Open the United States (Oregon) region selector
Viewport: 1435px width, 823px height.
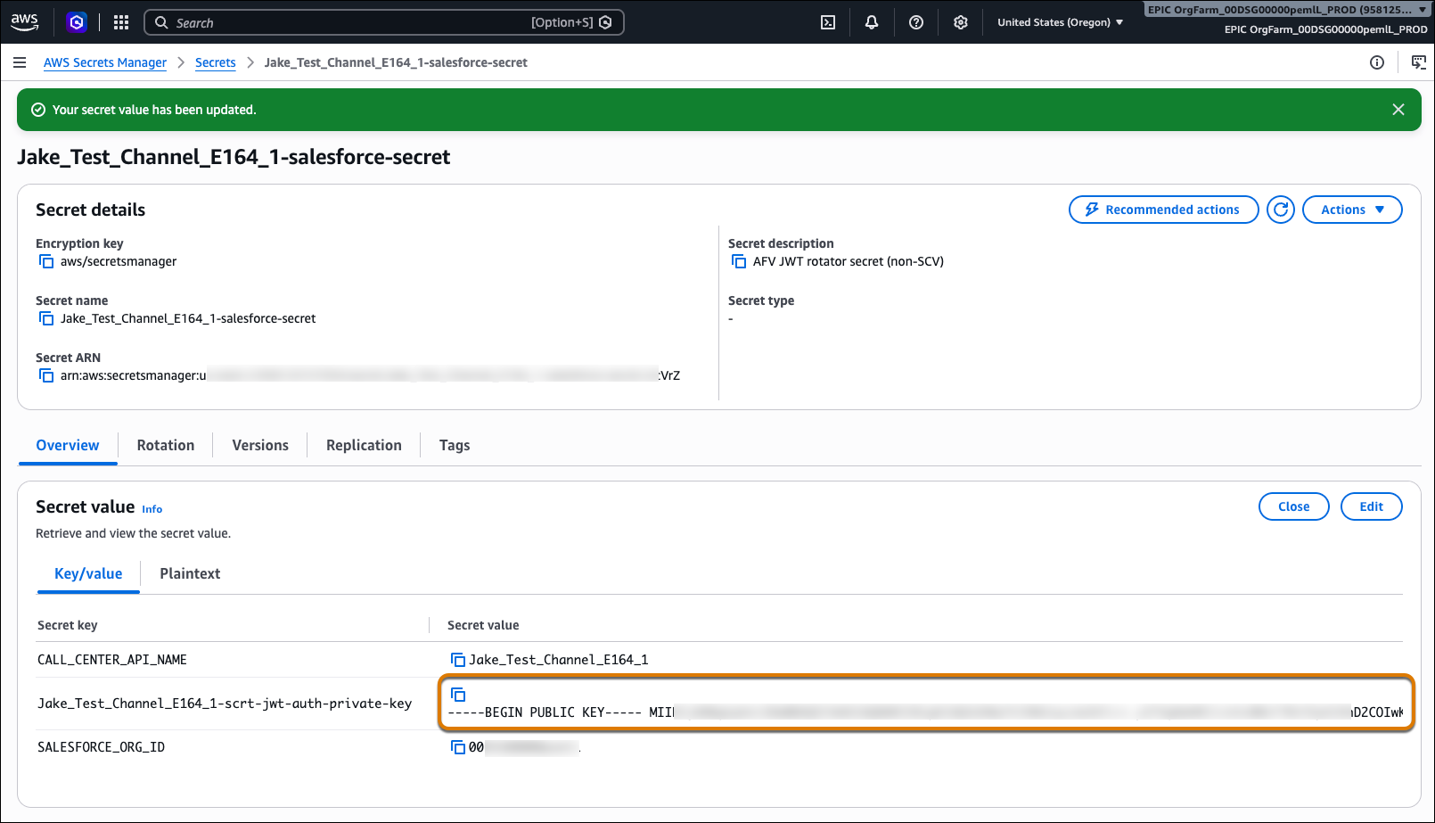tap(1060, 22)
